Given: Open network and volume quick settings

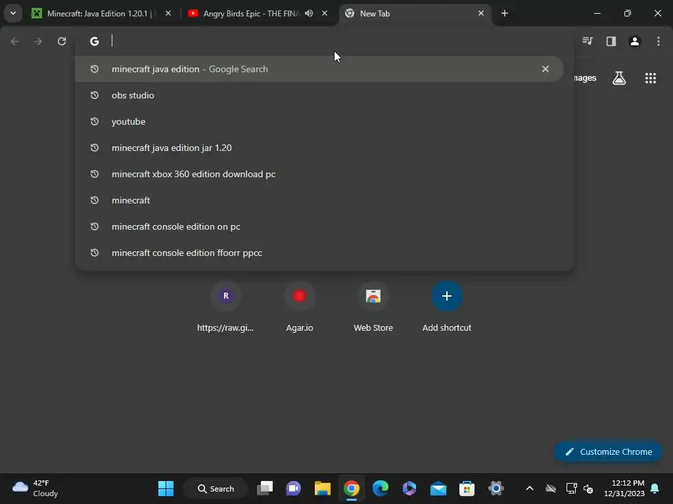Looking at the screenshot, I should click(580, 488).
